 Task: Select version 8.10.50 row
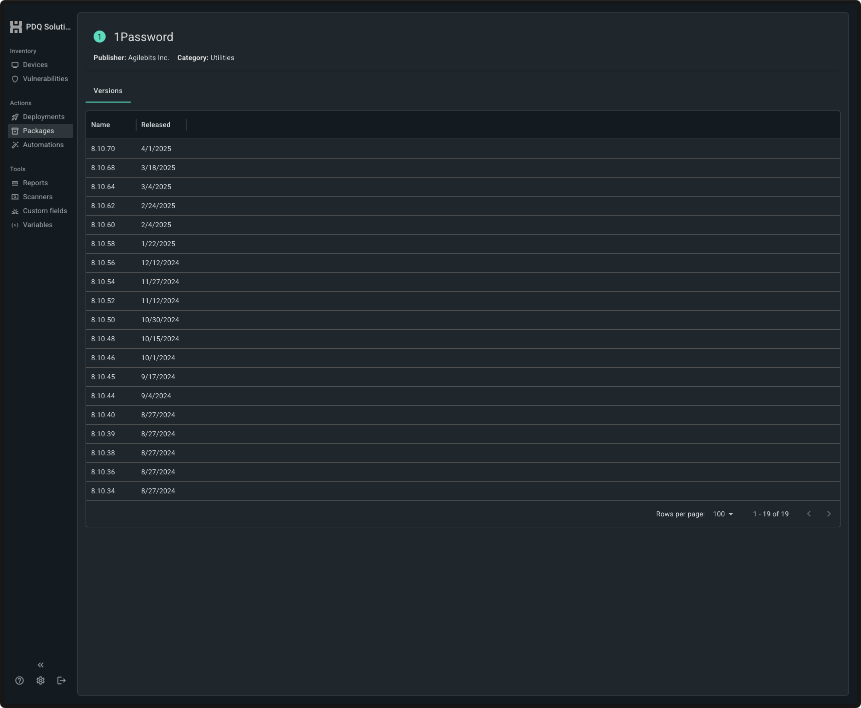click(463, 320)
